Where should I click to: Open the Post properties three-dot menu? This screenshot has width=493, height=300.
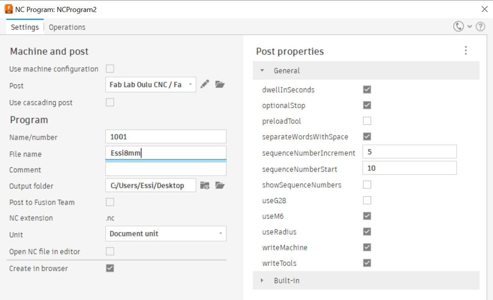(466, 51)
